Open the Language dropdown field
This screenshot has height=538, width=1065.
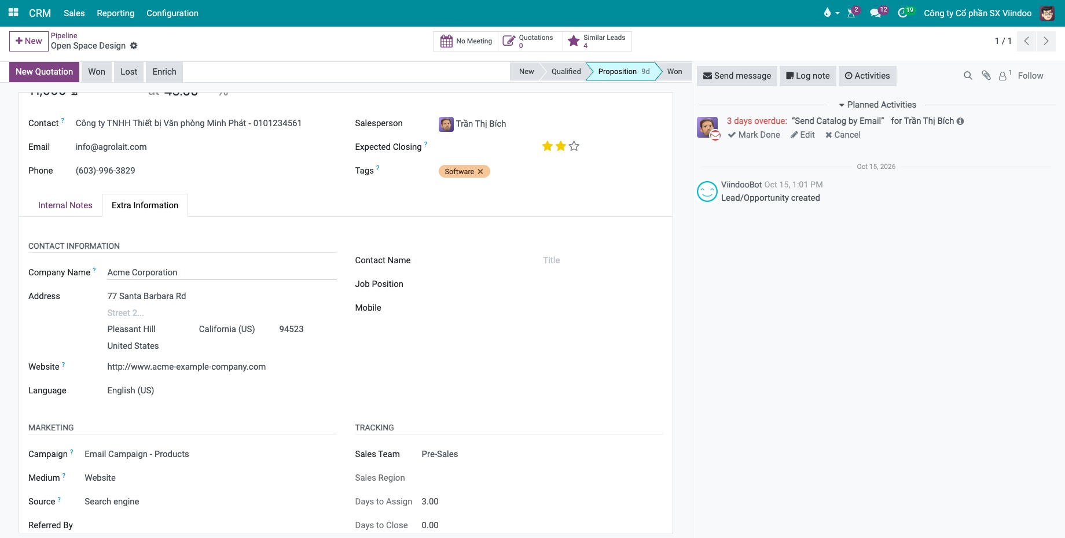point(222,390)
